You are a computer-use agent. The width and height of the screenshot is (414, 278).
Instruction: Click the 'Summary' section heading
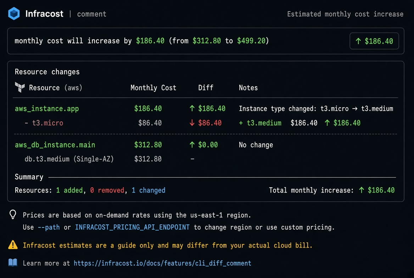pyautogui.click(x=29, y=177)
